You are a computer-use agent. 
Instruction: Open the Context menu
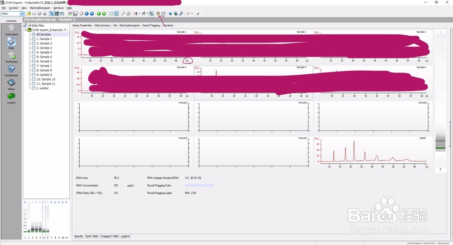click(x=14, y=8)
